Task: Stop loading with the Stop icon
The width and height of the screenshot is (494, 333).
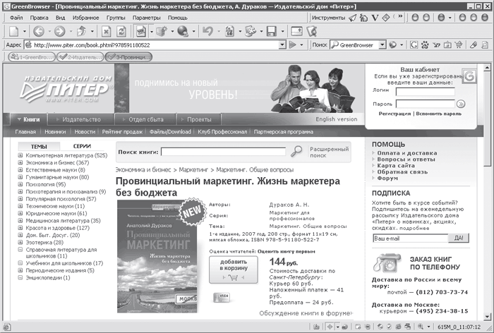Action: (x=106, y=31)
